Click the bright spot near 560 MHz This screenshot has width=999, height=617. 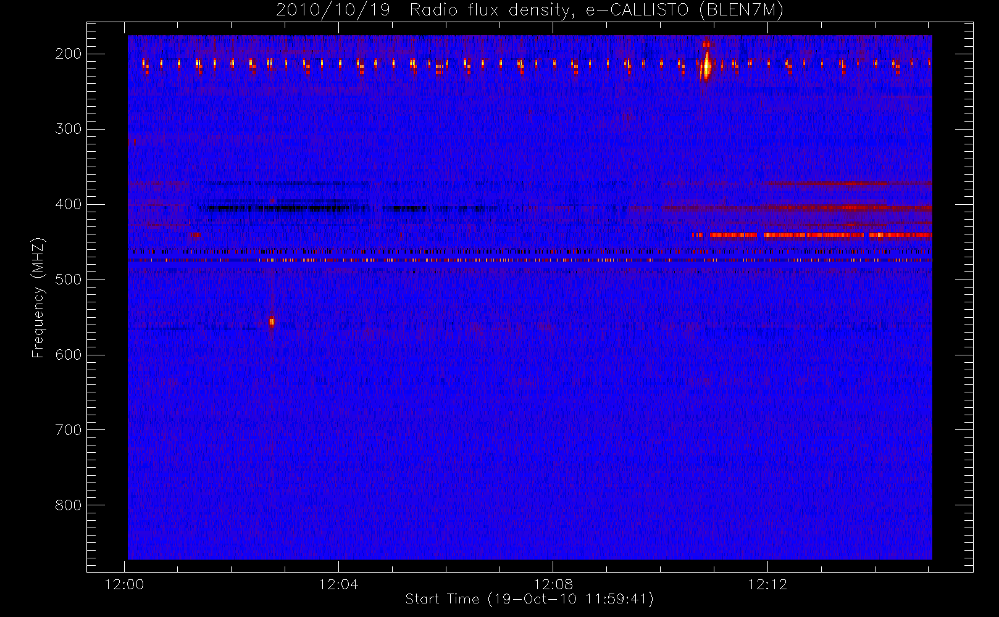point(272,321)
